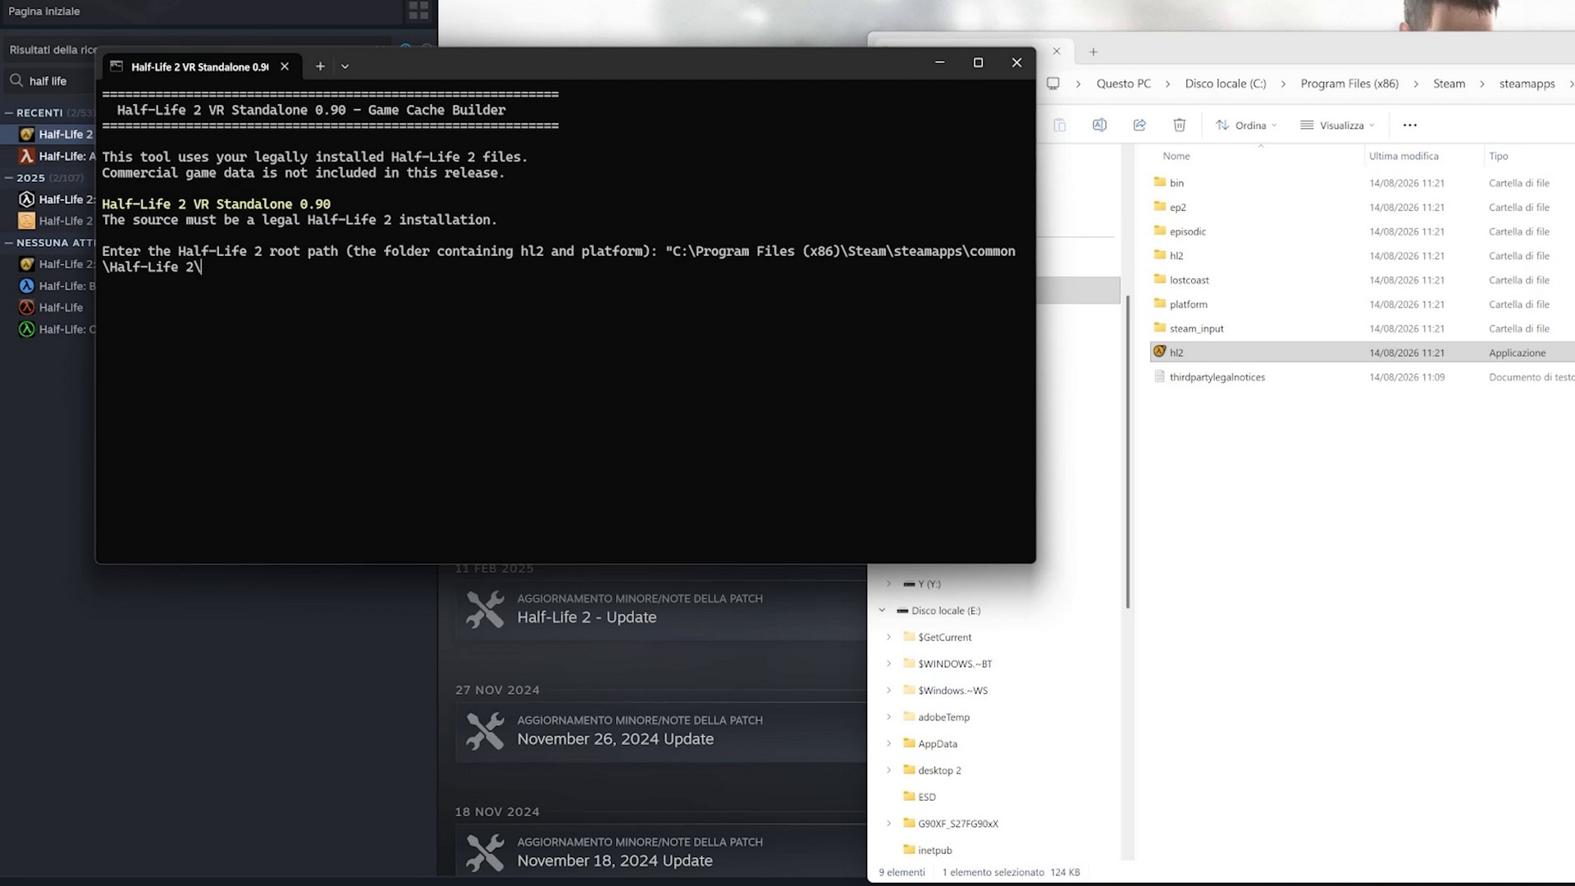Open the Half-Life 2 - Update news post
1575x886 pixels.
587,617
